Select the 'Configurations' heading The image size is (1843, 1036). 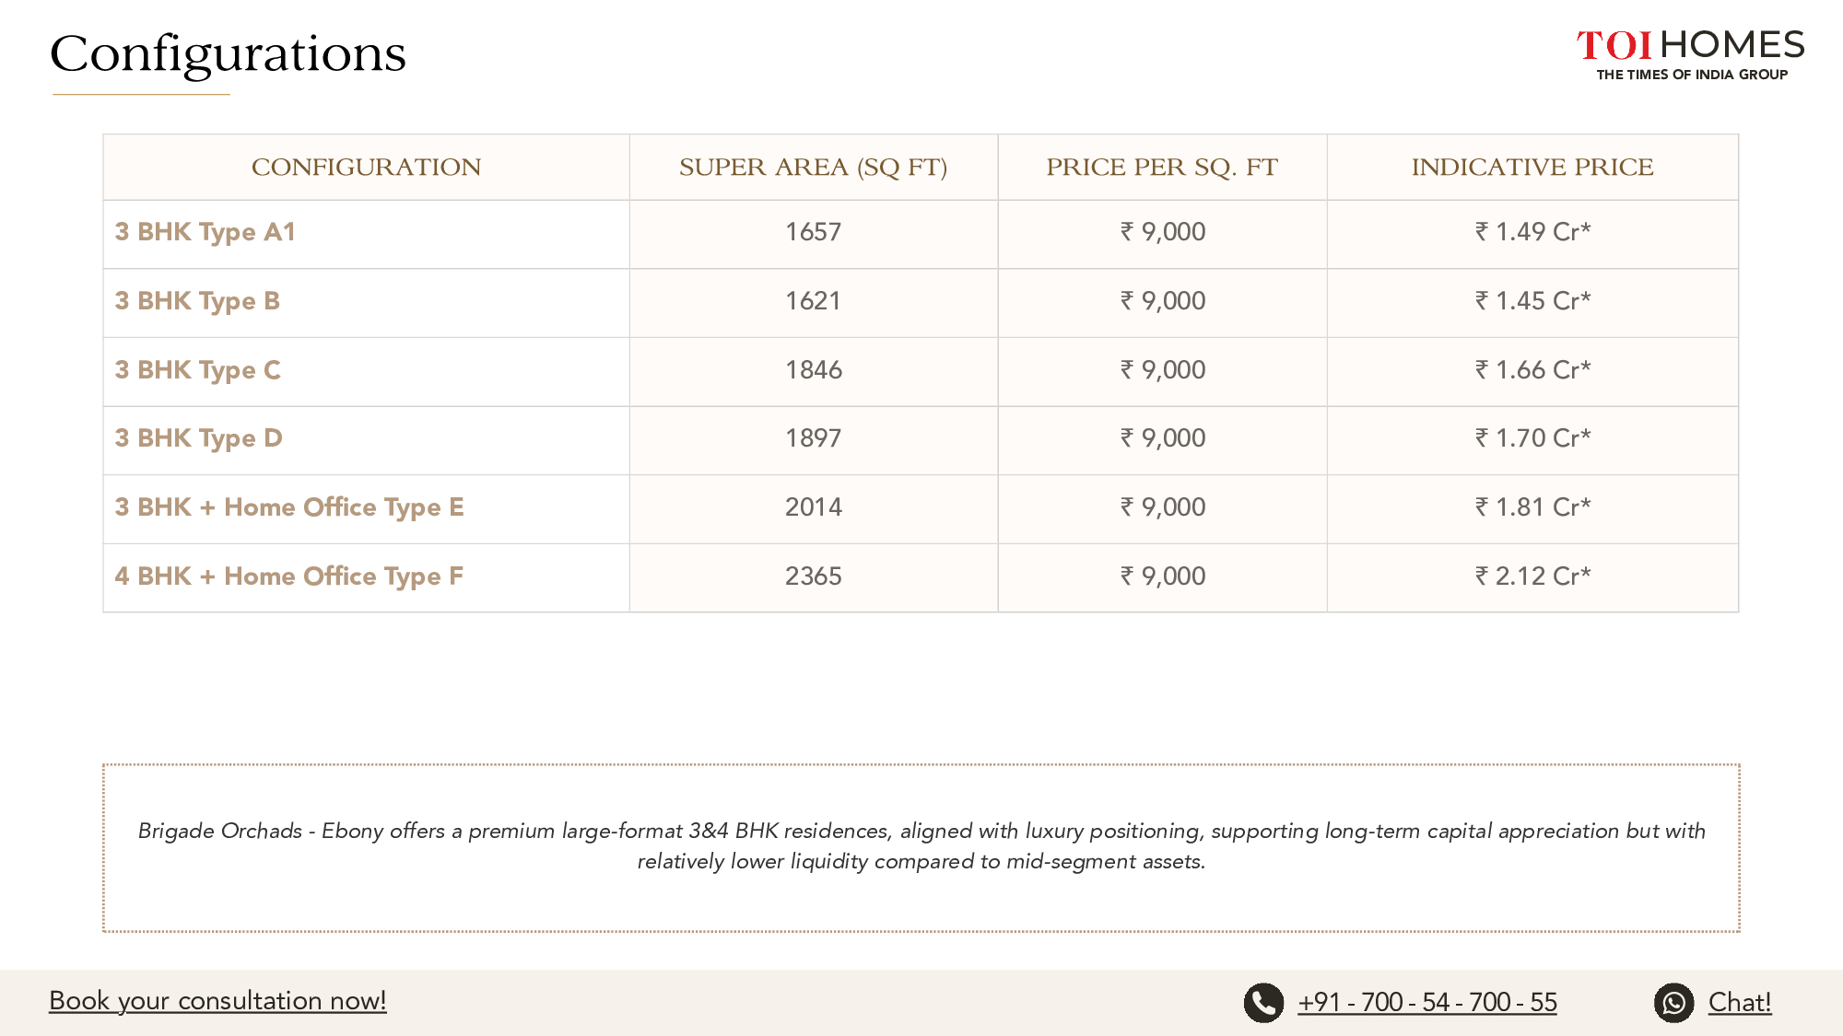[x=228, y=53]
